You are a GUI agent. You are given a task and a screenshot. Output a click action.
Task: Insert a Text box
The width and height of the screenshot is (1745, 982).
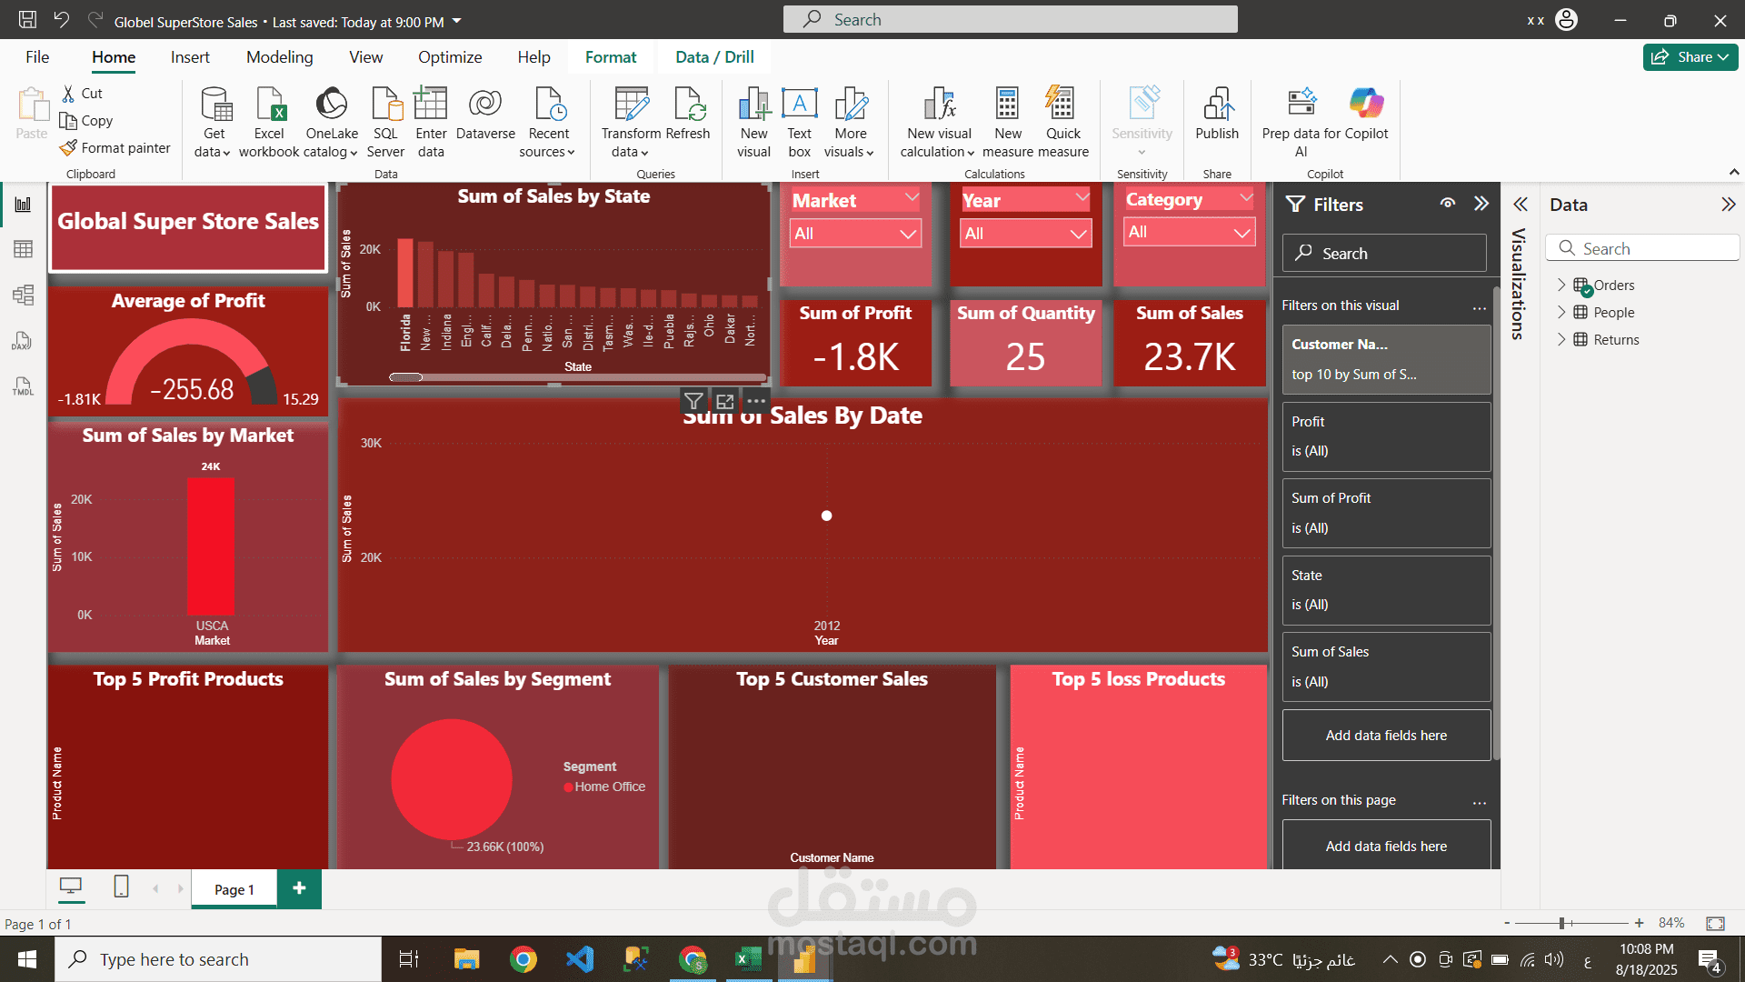[799, 122]
